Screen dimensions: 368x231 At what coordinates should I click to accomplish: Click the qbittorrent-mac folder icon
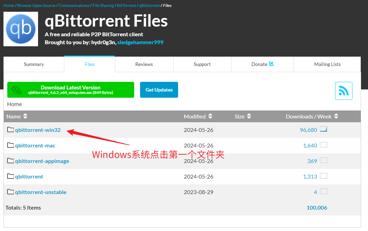pos(10,145)
